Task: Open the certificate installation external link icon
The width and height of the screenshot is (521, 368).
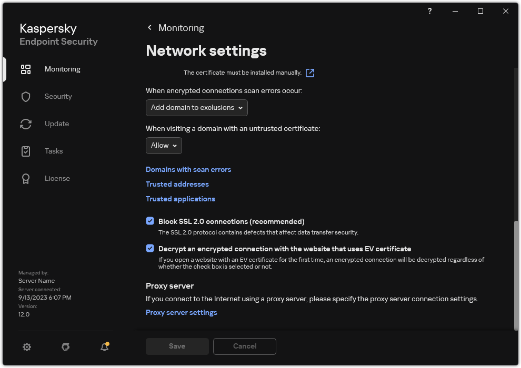Action: coord(310,73)
